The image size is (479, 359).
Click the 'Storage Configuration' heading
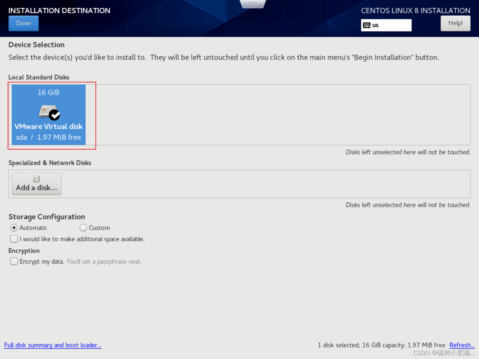pos(47,217)
